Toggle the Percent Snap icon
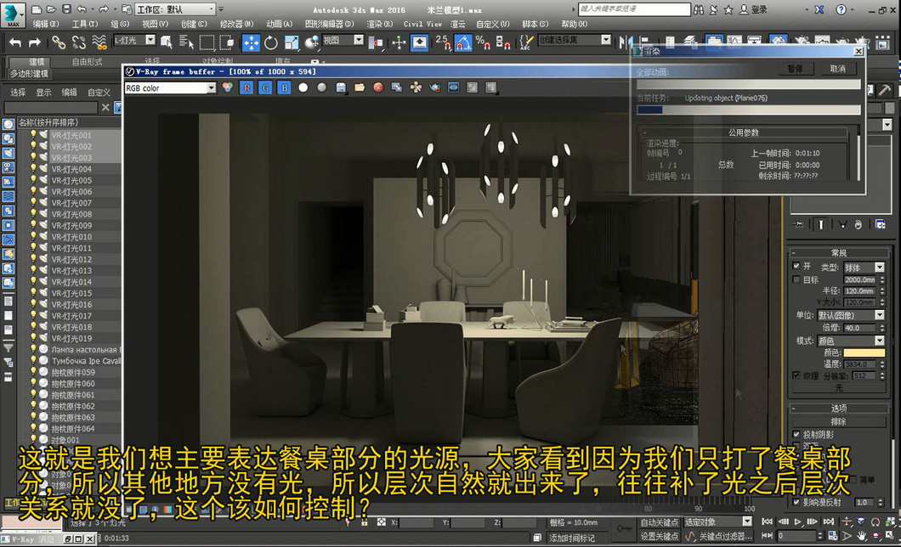This screenshot has height=547, width=901. coord(483,42)
